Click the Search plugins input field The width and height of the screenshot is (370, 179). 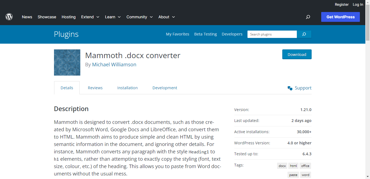click(272, 34)
